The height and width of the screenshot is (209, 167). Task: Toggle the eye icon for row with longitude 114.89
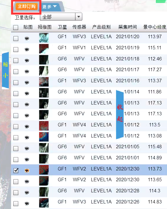(27, 159)
